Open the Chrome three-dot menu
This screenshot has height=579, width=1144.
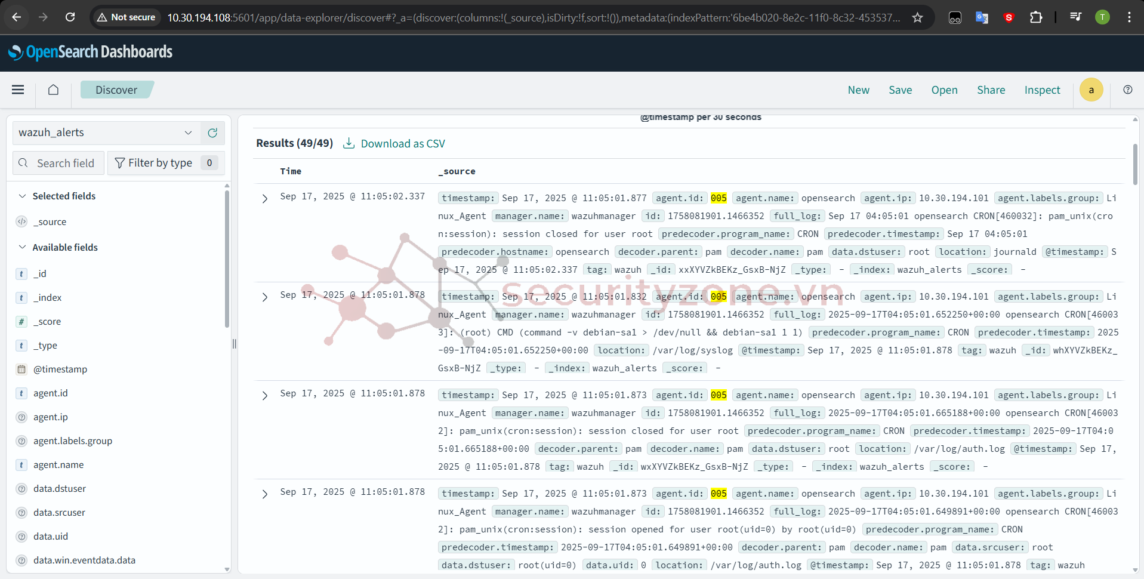pyautogui.click(x=1129, y=17)
